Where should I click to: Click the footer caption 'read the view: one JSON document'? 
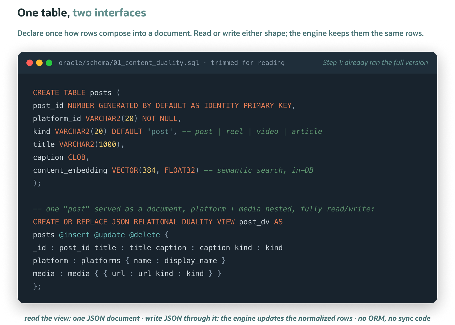coord(227,319)
